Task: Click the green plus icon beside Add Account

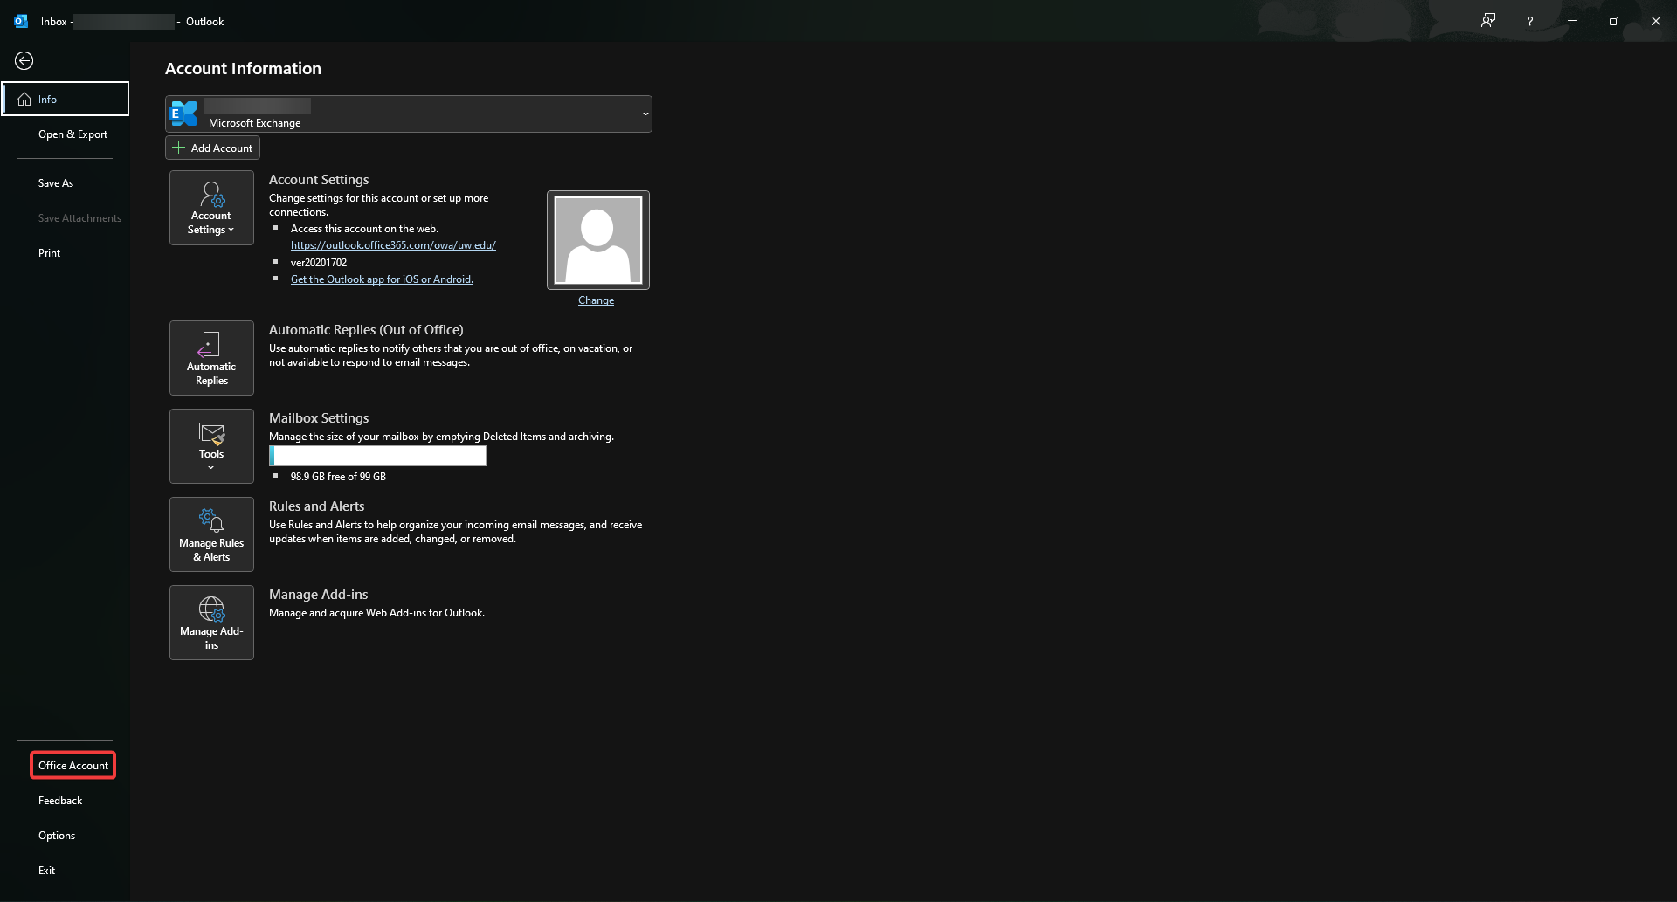Action: (x=178, y=148)
